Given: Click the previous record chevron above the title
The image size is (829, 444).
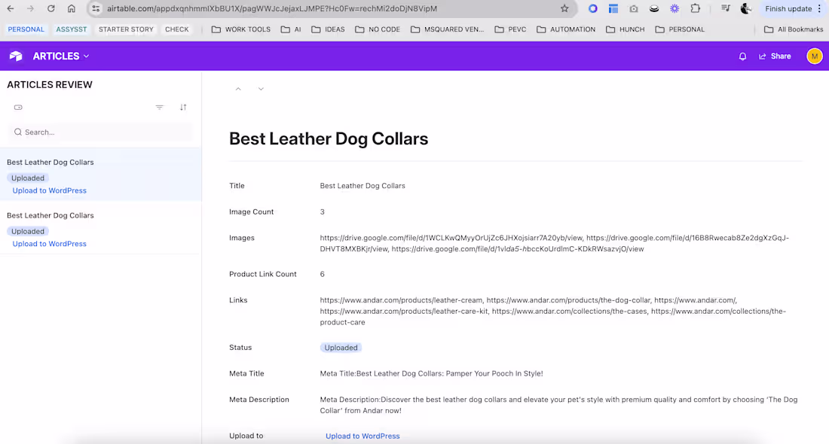Looking at the screenshot, I should click(238, 88).
